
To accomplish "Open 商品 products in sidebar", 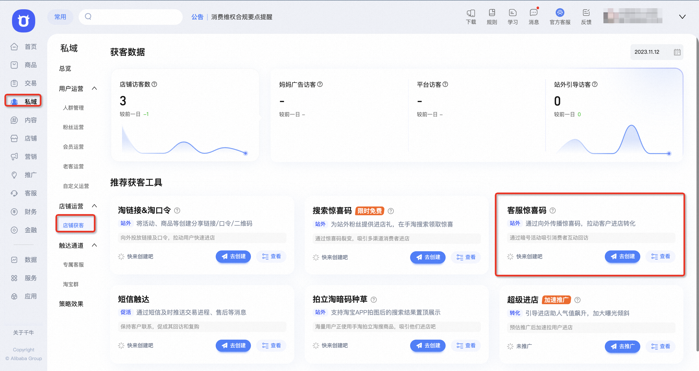I will 23,65.
